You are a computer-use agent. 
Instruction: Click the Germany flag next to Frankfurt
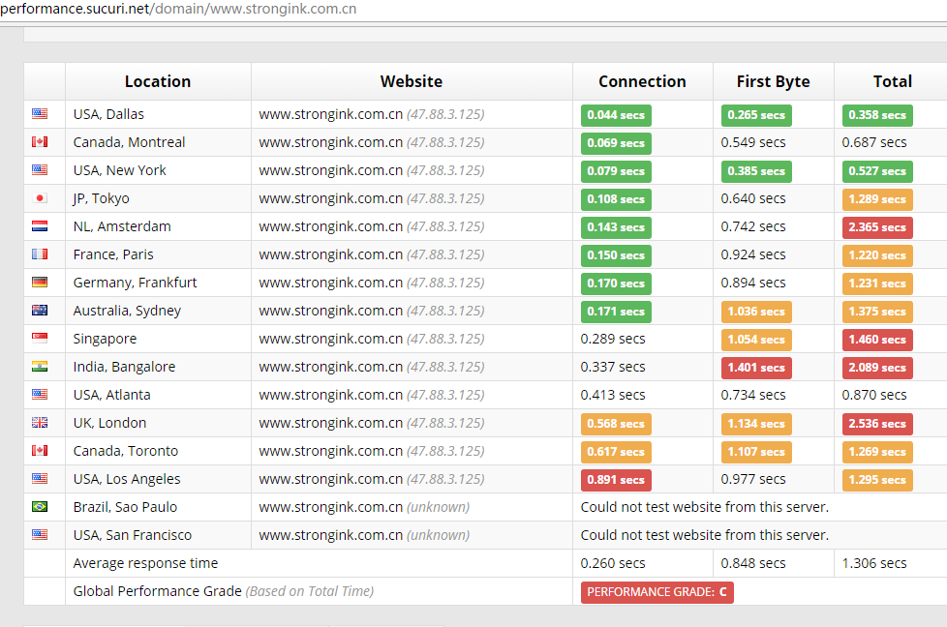[40, 283]
